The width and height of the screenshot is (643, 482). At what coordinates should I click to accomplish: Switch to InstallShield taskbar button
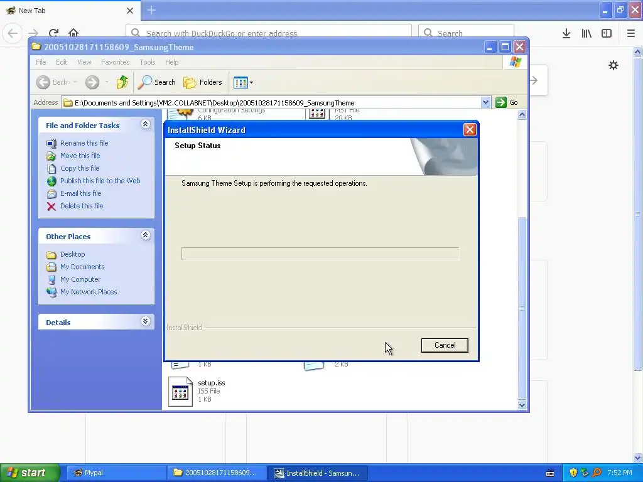coord(317,473)
